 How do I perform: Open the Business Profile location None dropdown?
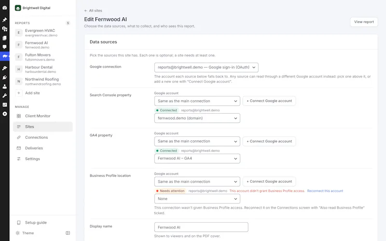[x=197, y=199]
